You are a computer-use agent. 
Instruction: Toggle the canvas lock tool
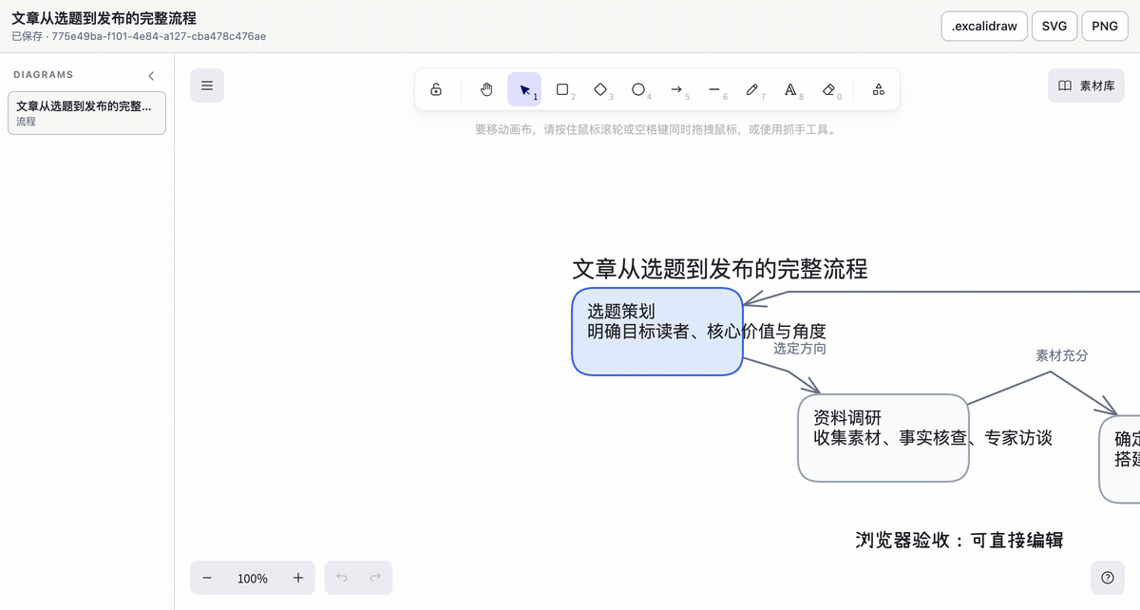coord(436,89)
